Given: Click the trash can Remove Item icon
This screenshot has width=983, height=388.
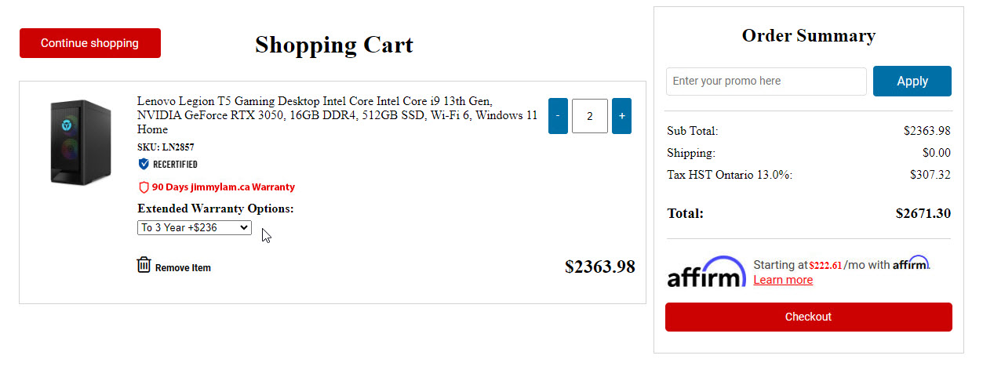Looking at the screenshot, I should tap(144, 265).
